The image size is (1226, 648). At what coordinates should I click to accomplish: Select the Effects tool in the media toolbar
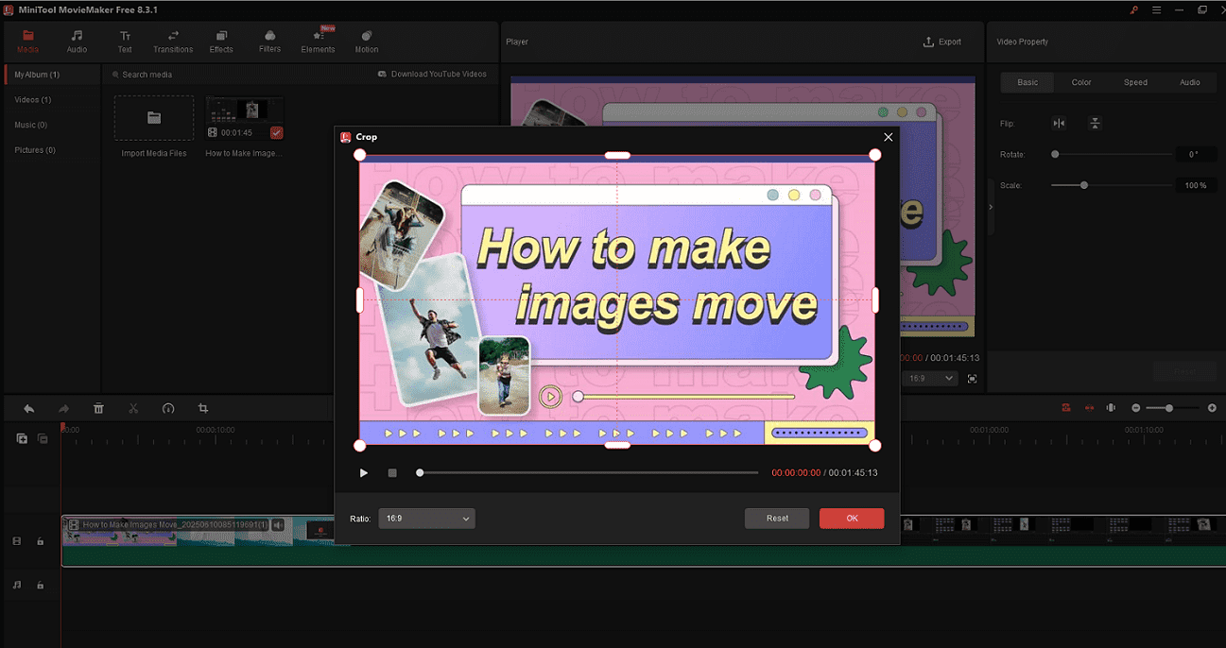pyautogui.click(x=220, y=40)
